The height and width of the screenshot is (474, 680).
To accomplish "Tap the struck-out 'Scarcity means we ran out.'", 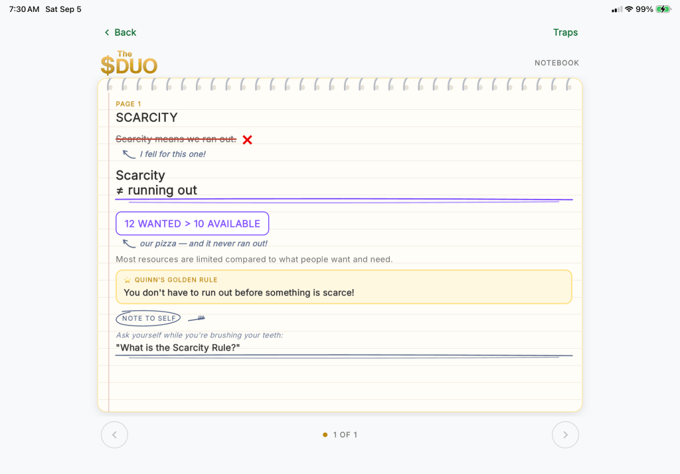I will pos(176,139).
